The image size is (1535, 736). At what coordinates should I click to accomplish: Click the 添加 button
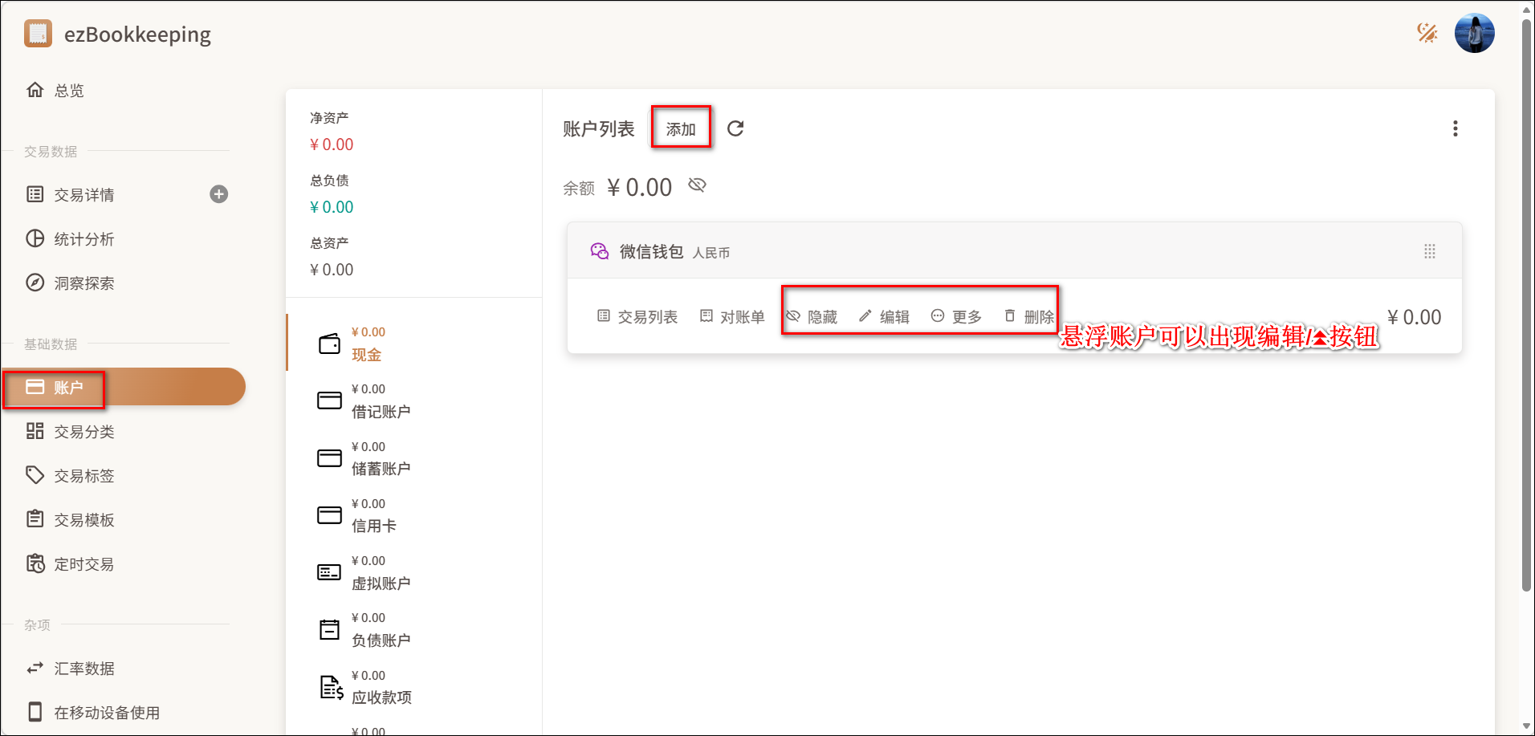click(681, 129)
